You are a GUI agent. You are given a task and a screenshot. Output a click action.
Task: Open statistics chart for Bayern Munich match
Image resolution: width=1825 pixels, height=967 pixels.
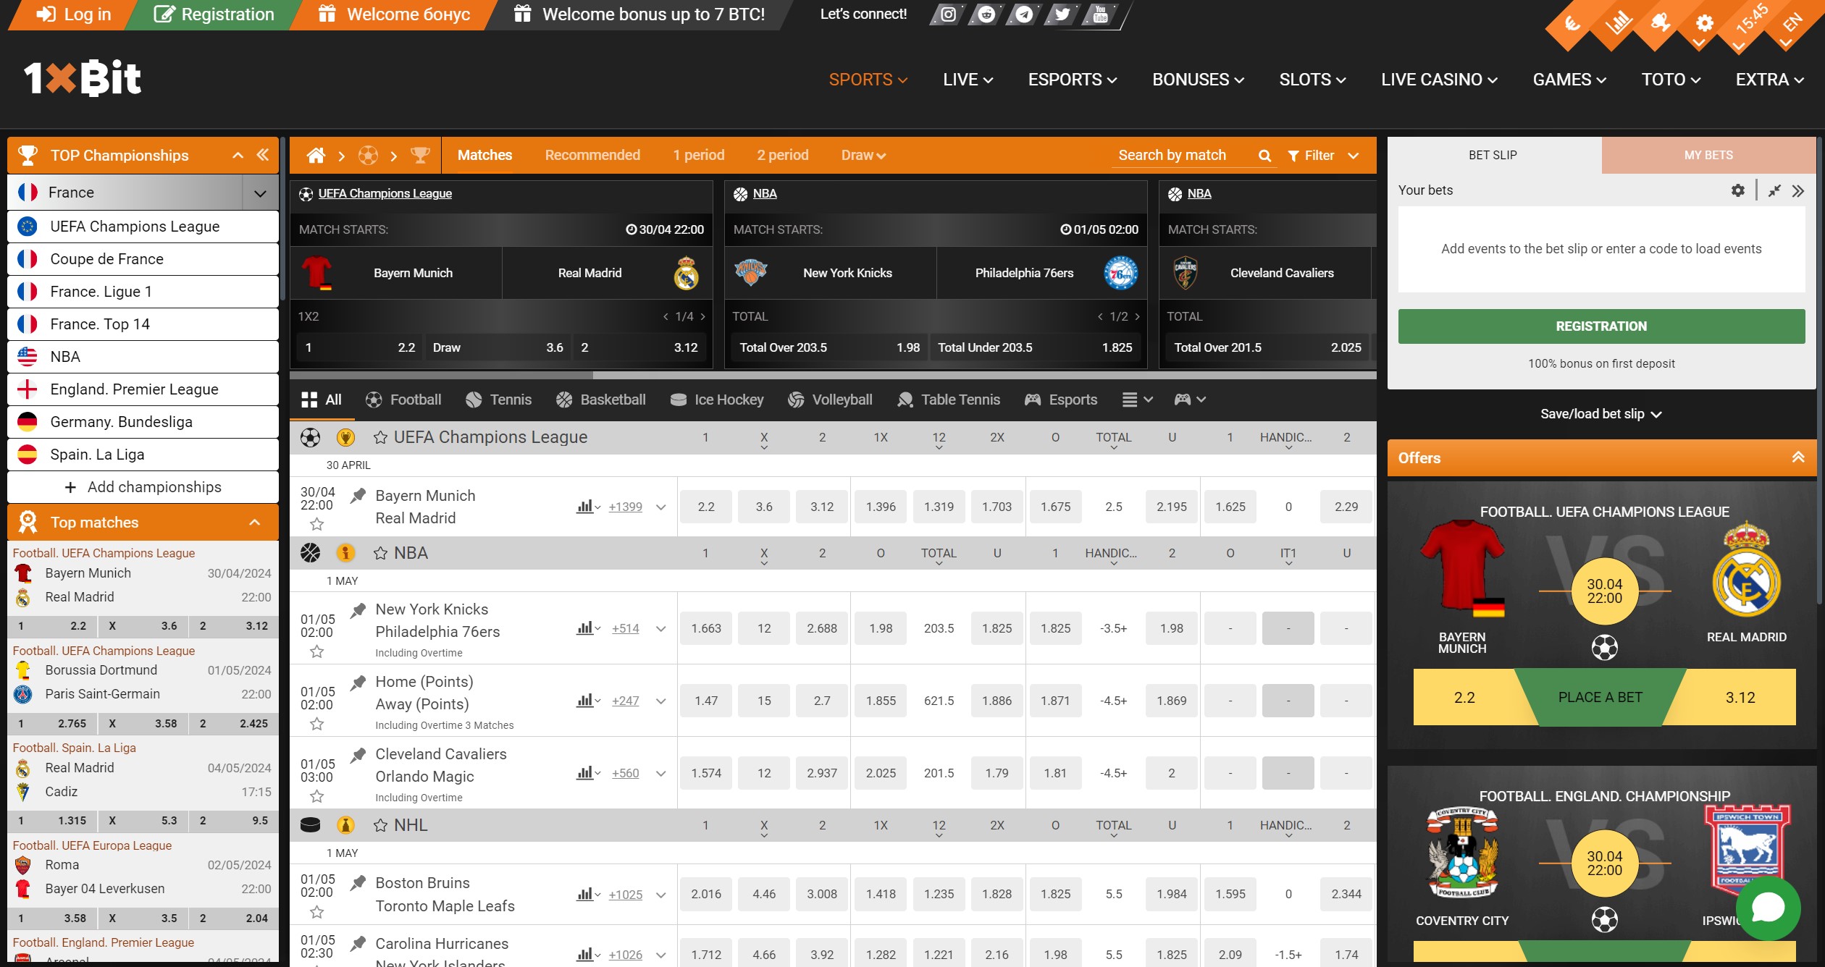[588, 507]
